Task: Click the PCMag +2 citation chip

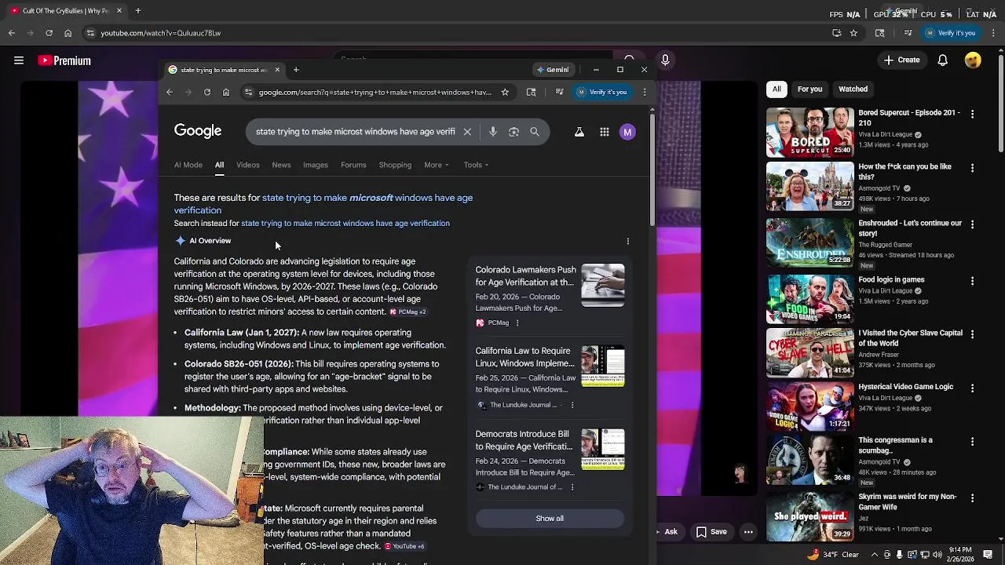Action: (407, 312)
